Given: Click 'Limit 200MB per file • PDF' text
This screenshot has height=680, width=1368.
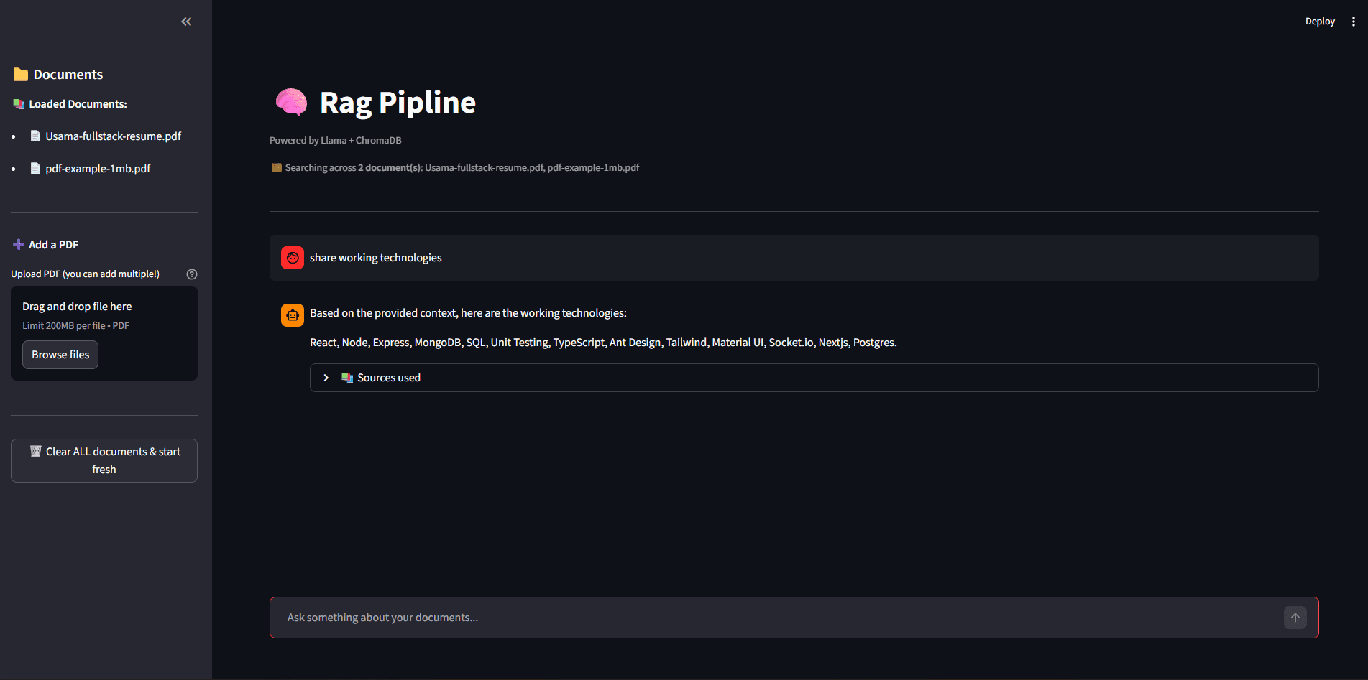Looking at the screenshot, I should 75,326.
